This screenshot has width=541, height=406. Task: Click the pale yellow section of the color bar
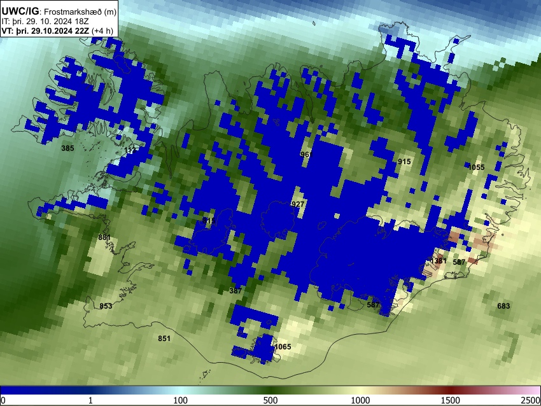(360, 391)
